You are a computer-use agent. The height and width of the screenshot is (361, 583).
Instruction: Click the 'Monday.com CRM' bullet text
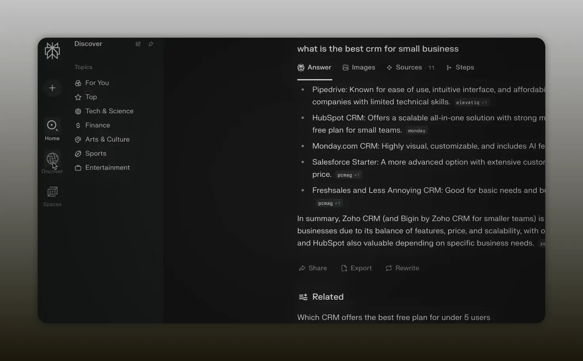click(x=428, y=146)
